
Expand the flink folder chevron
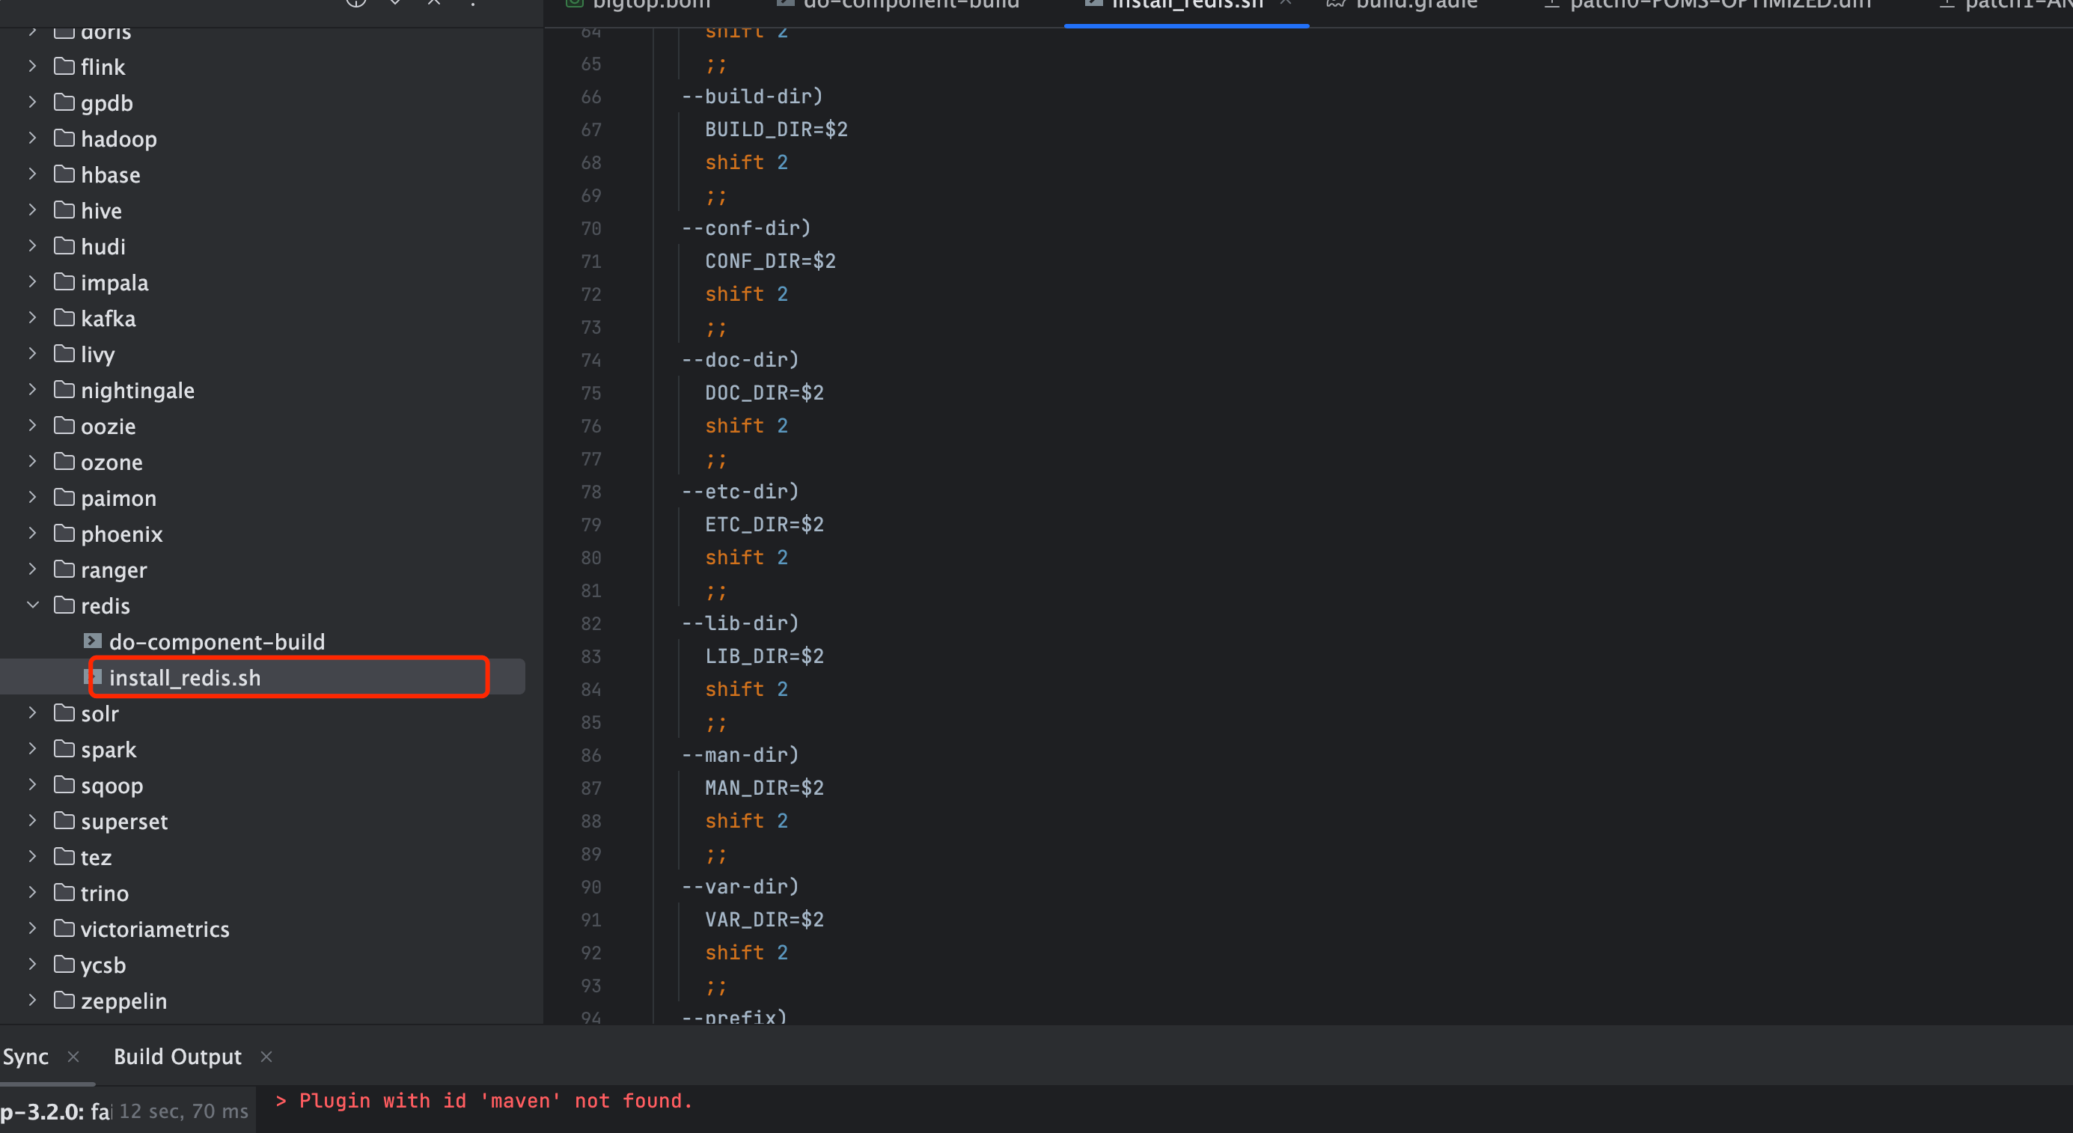pyautogui.click(x=32, y=66)
